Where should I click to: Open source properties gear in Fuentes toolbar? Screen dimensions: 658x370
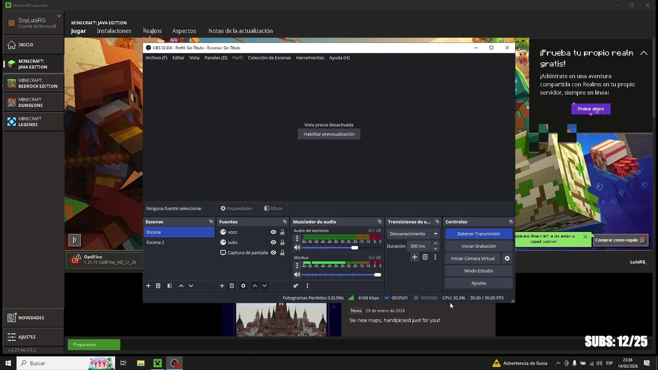(x=243, y=286)
